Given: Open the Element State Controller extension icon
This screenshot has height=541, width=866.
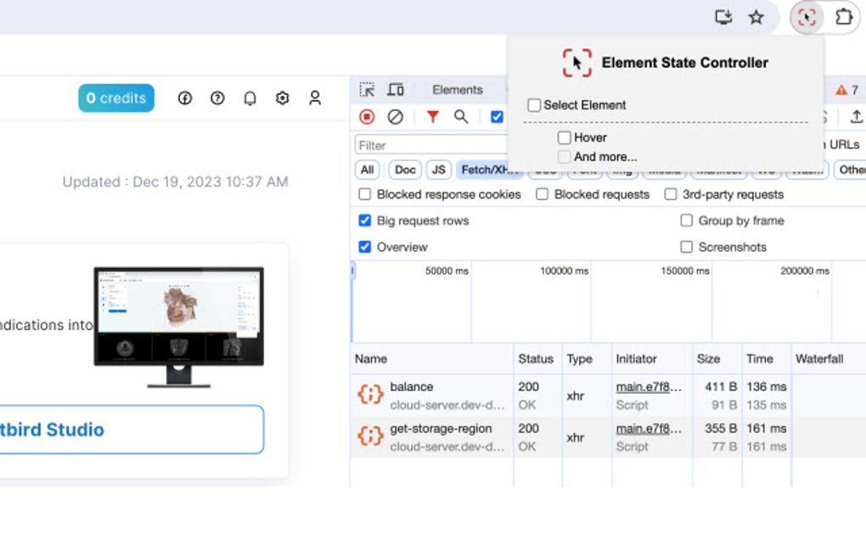Looking at the screenshot, I should (807, 17).
